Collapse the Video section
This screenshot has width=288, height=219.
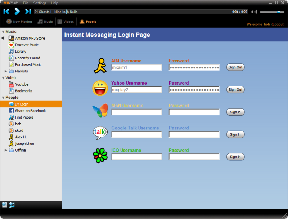pyautogui.click(x=3, y=78)
